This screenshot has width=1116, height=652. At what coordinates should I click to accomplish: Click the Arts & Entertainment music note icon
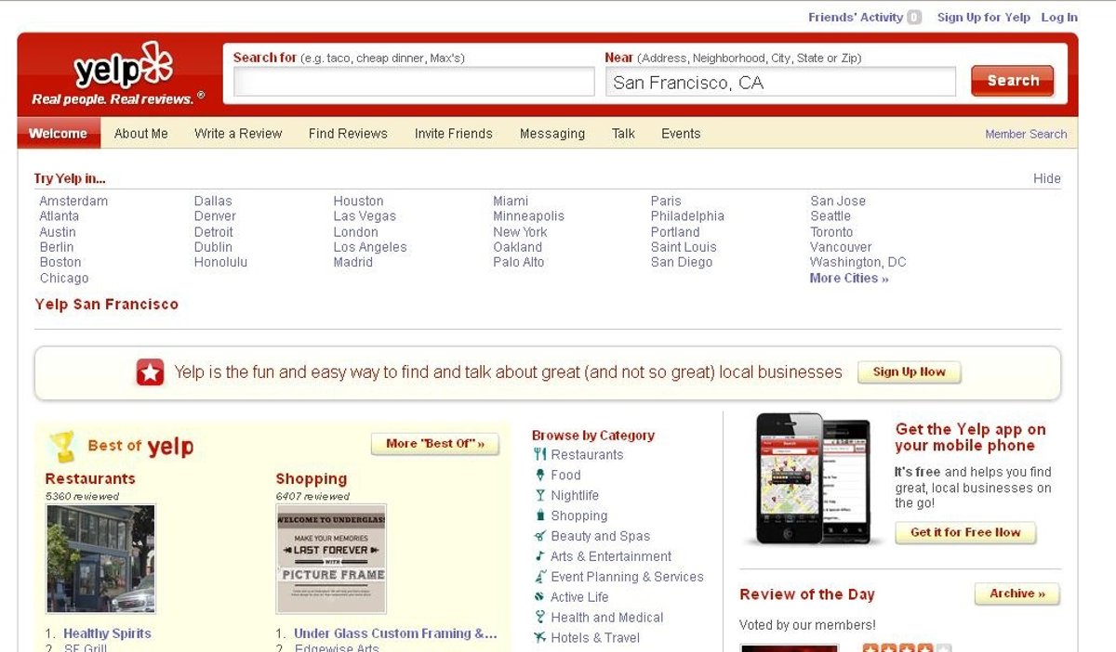(x=539, y=556)
